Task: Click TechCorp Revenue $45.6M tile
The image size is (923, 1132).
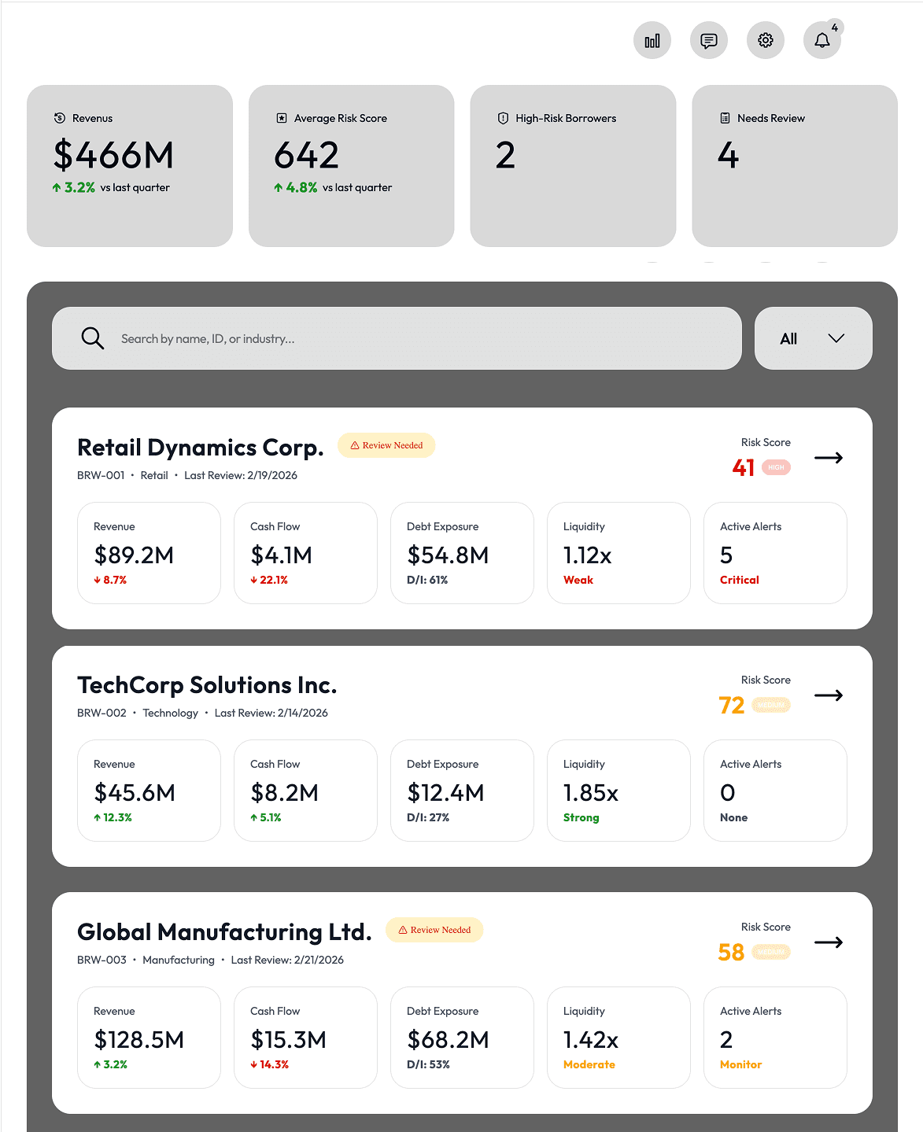Action: click(149, 791)
